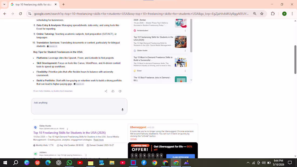Reload the Google search page
This screenshot has height=167, width=297.
[21, 14]
